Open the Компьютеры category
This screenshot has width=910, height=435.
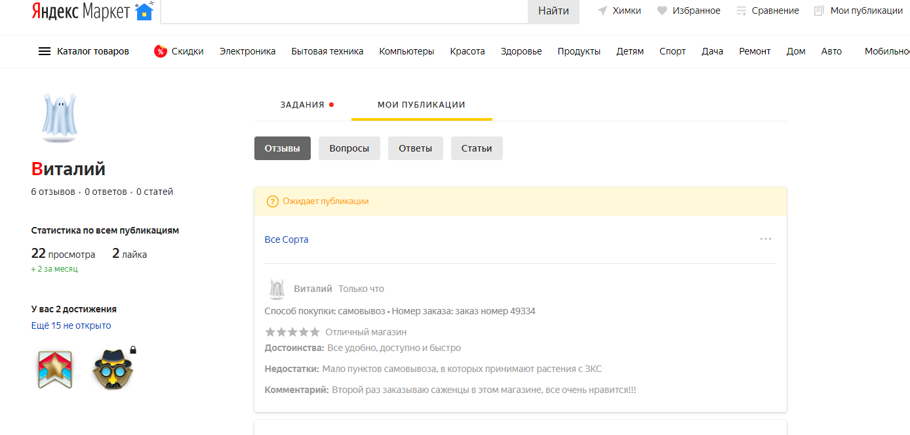point(406,51)
